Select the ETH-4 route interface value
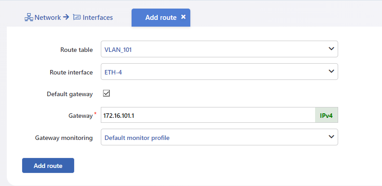Image resolution: width=382 pixels, height=186 pixels. 113,72
